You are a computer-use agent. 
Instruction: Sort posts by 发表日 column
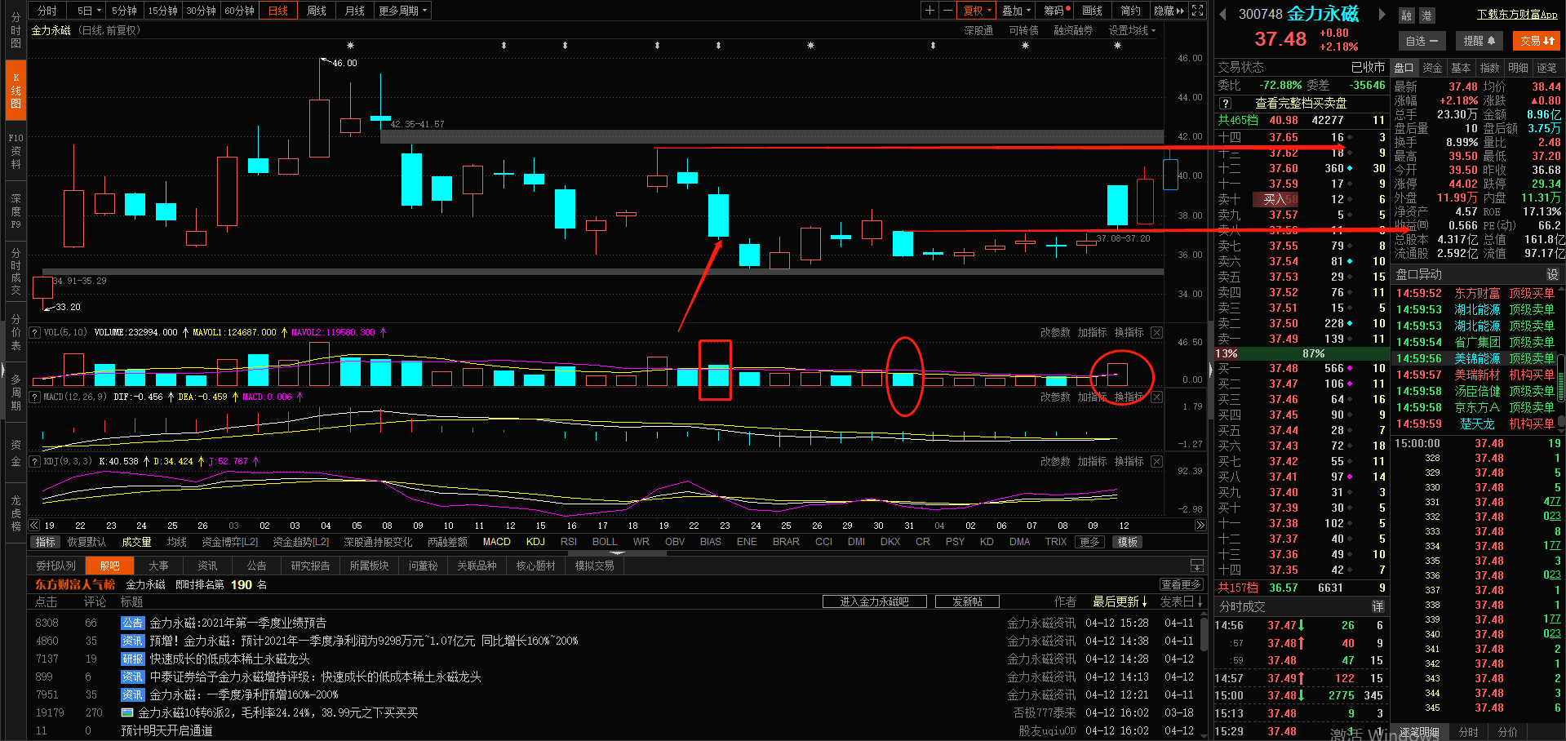point(1182,601)
